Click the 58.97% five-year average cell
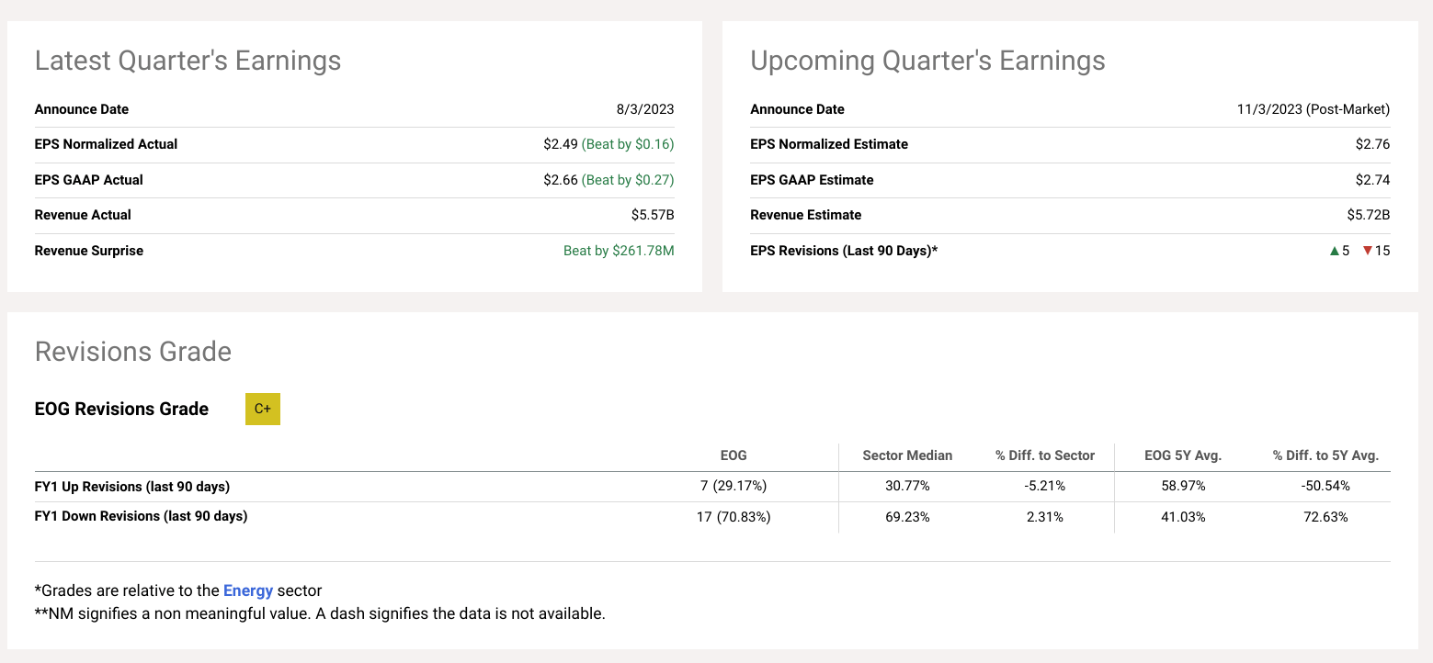 coord(1183,487)
